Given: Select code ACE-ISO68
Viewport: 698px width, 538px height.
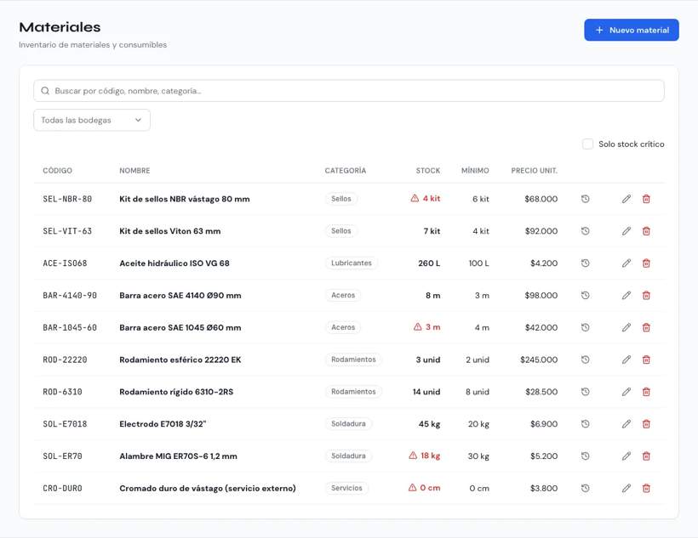Looking at the screenshot, I should point(65,263).
